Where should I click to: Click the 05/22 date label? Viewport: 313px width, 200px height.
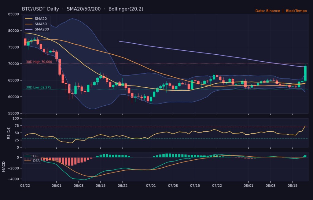25,186
